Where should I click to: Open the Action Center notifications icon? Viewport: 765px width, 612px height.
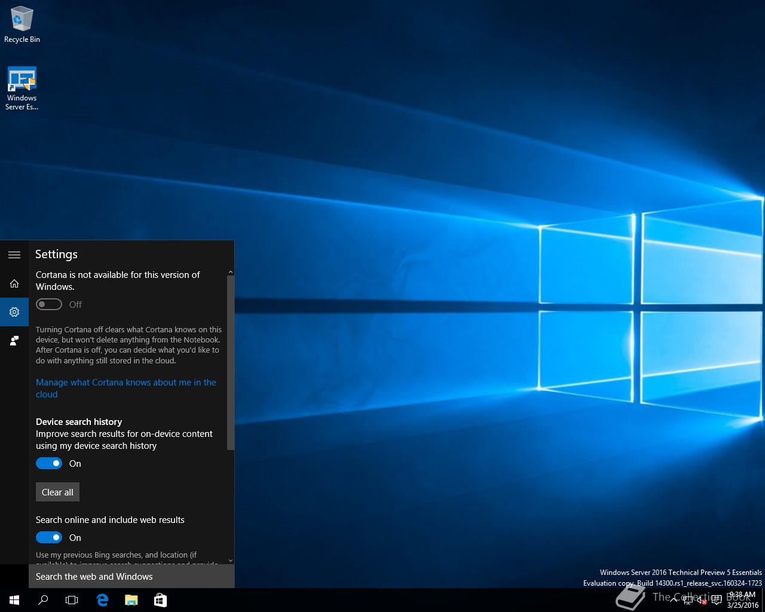pos(717,600)
